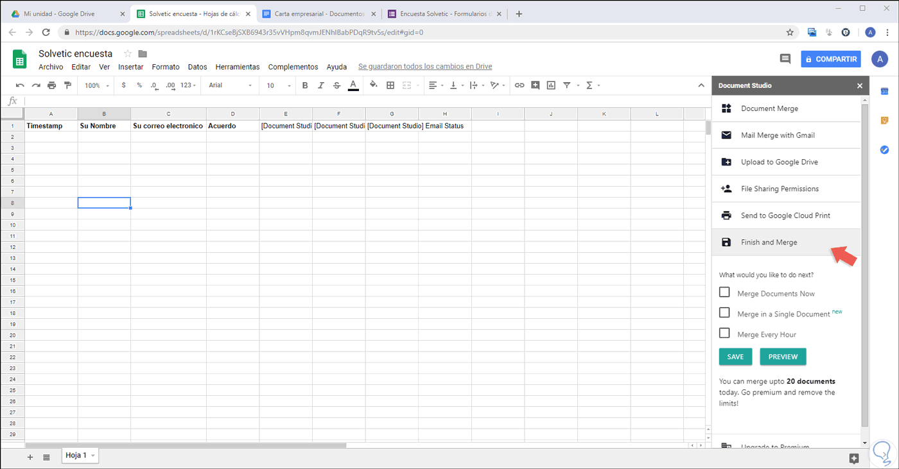Open Google Keep in the side panel
The height and width of the screenshot is (469, 899).
click(884, 121)
